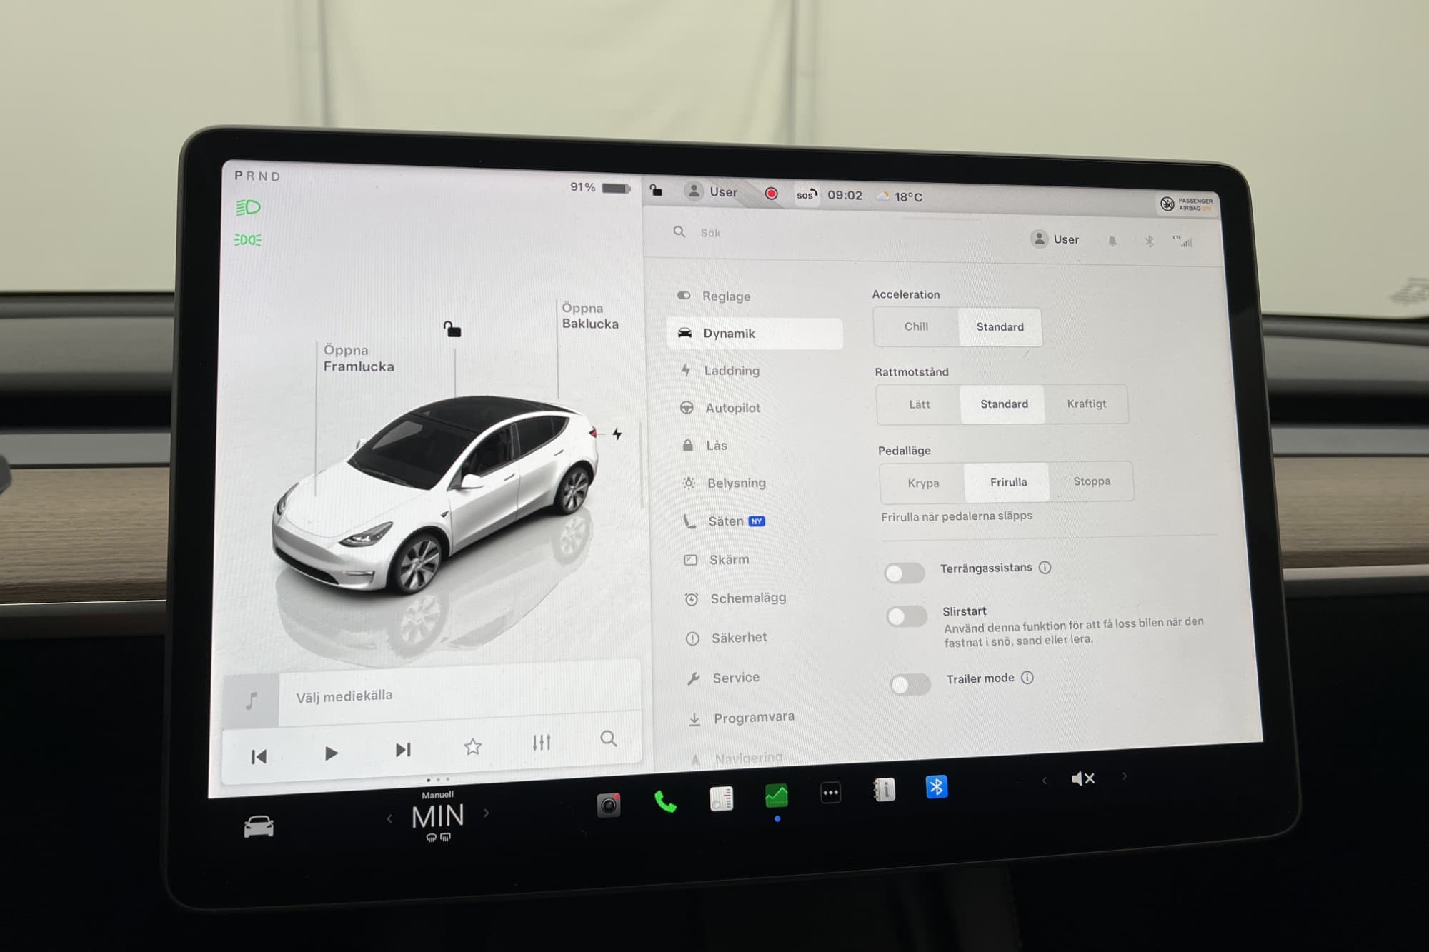Viewport: 1429px width, 952px height.
Task: Open the green phone app
Action: pos(665,802)
